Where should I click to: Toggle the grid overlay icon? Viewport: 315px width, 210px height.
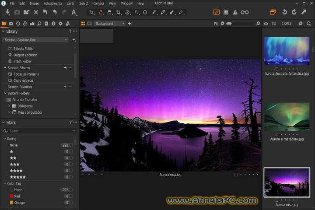(226, 12)
